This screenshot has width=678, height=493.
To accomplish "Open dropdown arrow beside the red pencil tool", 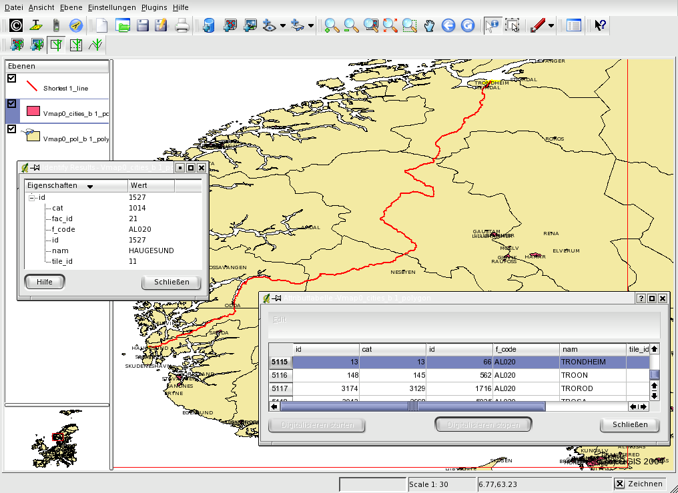I will tap(551, 27).
